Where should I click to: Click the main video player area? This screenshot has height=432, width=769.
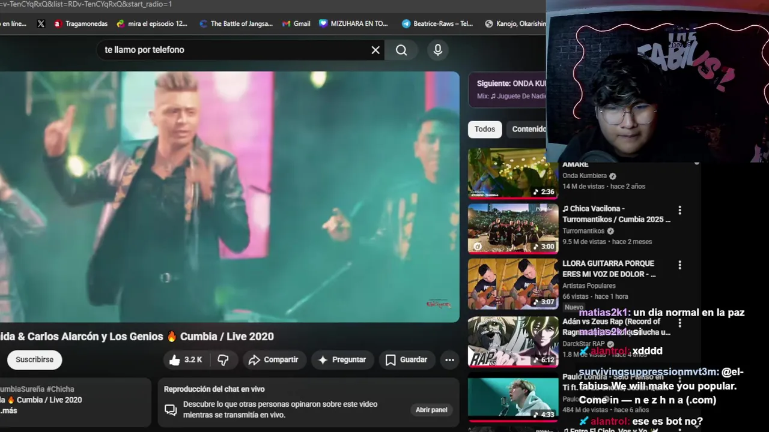229,197
